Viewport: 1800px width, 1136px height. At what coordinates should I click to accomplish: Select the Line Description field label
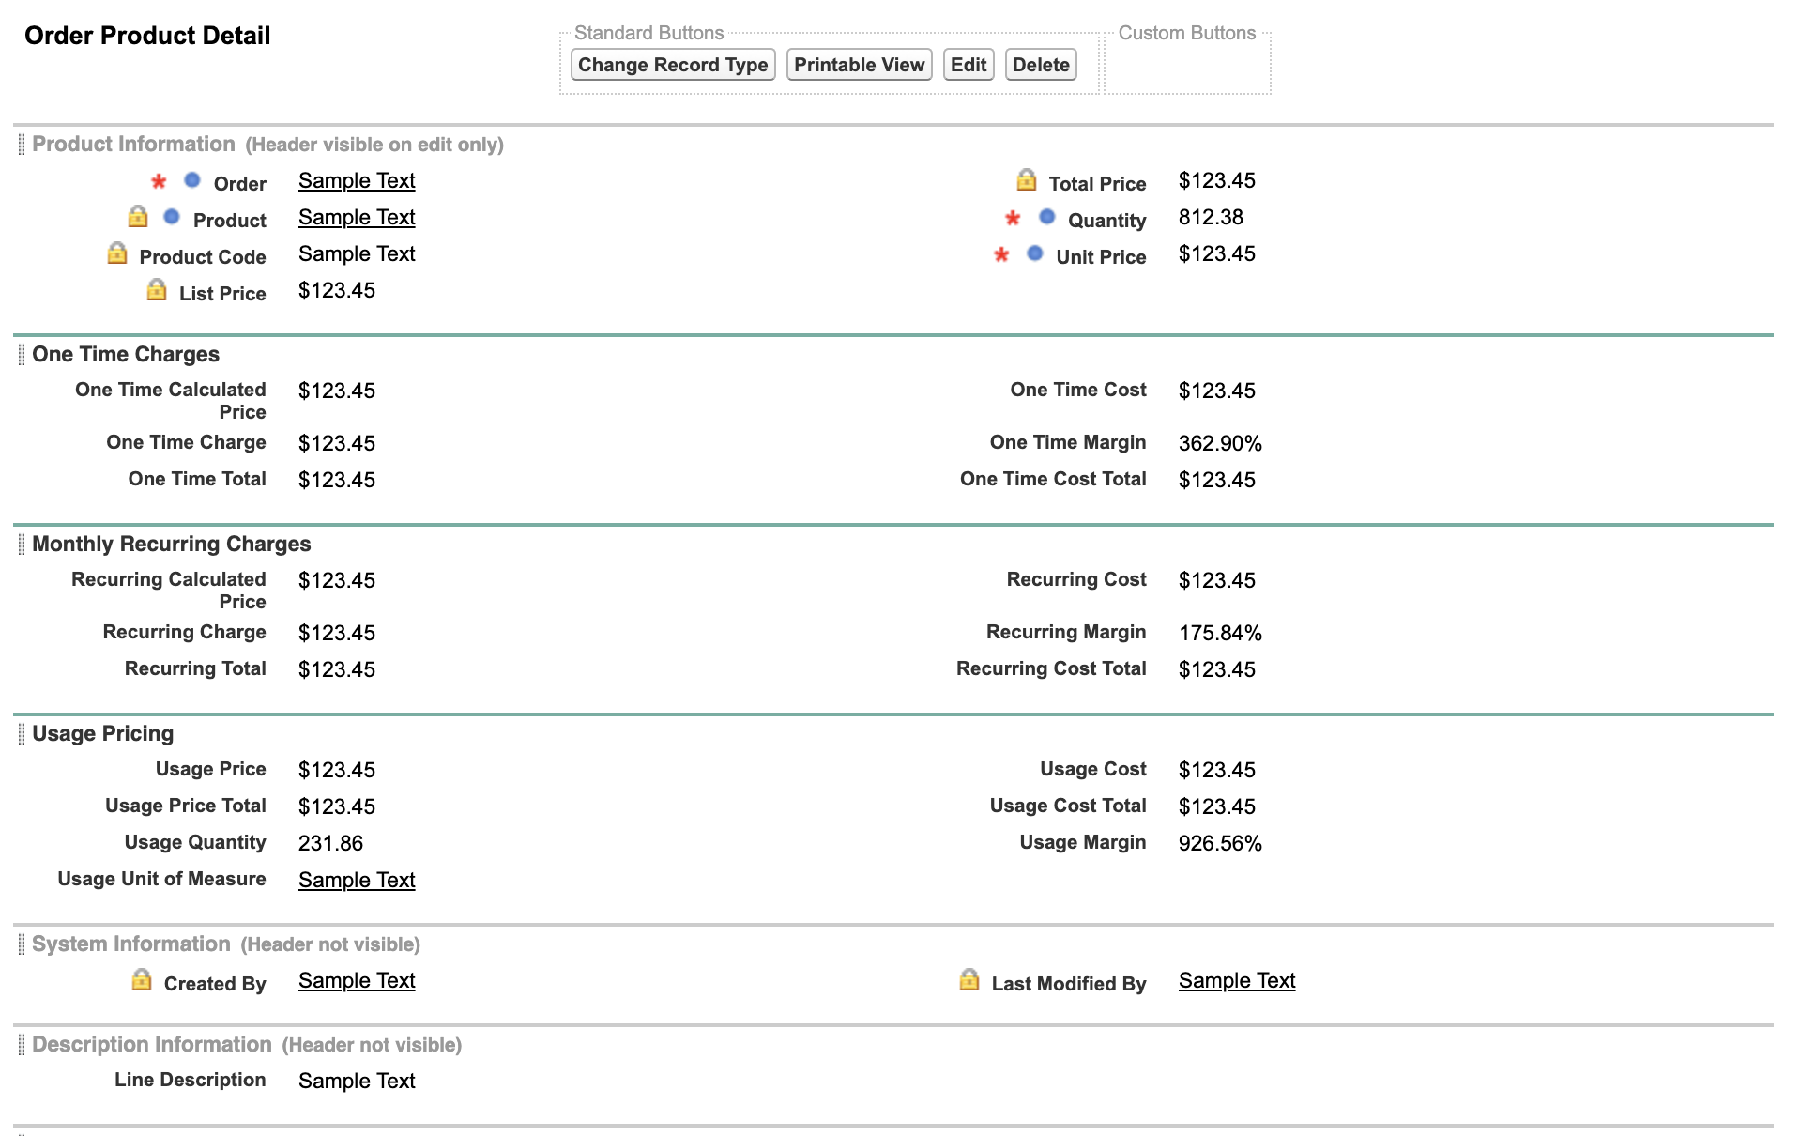point(191,1080)
